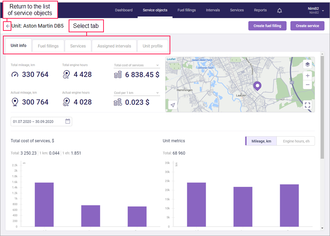Click the map locate arrow button

pyautogui.click(x=173, y=105)
